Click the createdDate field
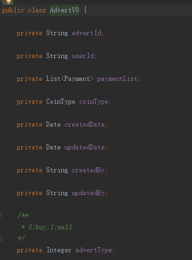Image resolution: width=192 pixels, height=260 pixels. [85, 124]
